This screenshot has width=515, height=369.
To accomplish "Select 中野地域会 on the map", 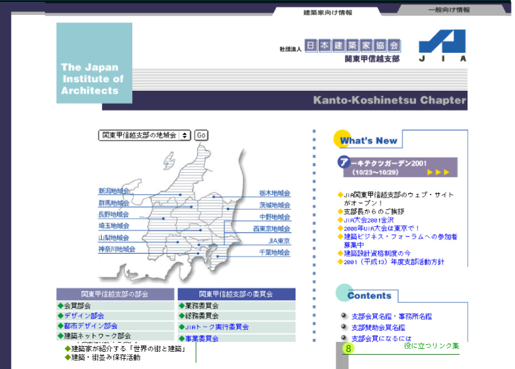I will pyautogui.click(x=275, y=217).
